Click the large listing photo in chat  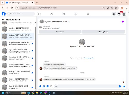tap(82, 42)
